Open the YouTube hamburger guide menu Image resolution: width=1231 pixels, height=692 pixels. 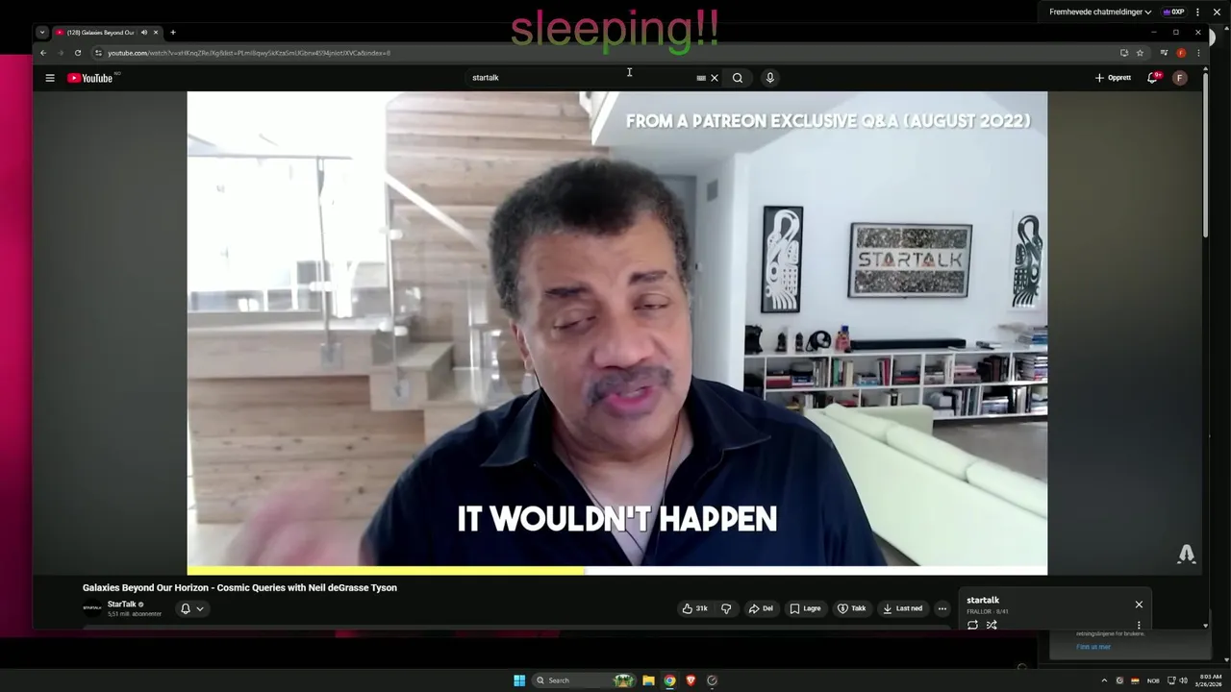(x=50, y=78)
